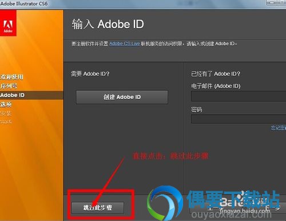286x221 pixels.
Task: Select 安装 step in the sidebar
Action: (x=6, y=114)
